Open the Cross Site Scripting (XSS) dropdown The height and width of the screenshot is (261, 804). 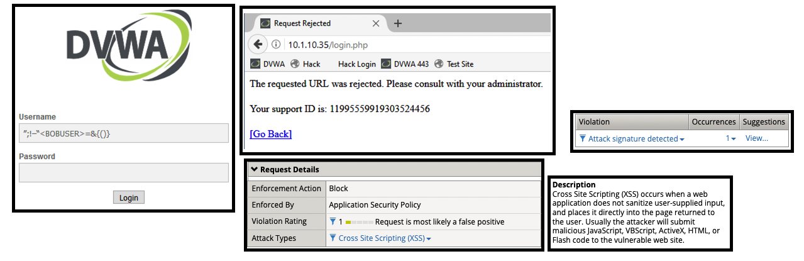click(429, 239)
